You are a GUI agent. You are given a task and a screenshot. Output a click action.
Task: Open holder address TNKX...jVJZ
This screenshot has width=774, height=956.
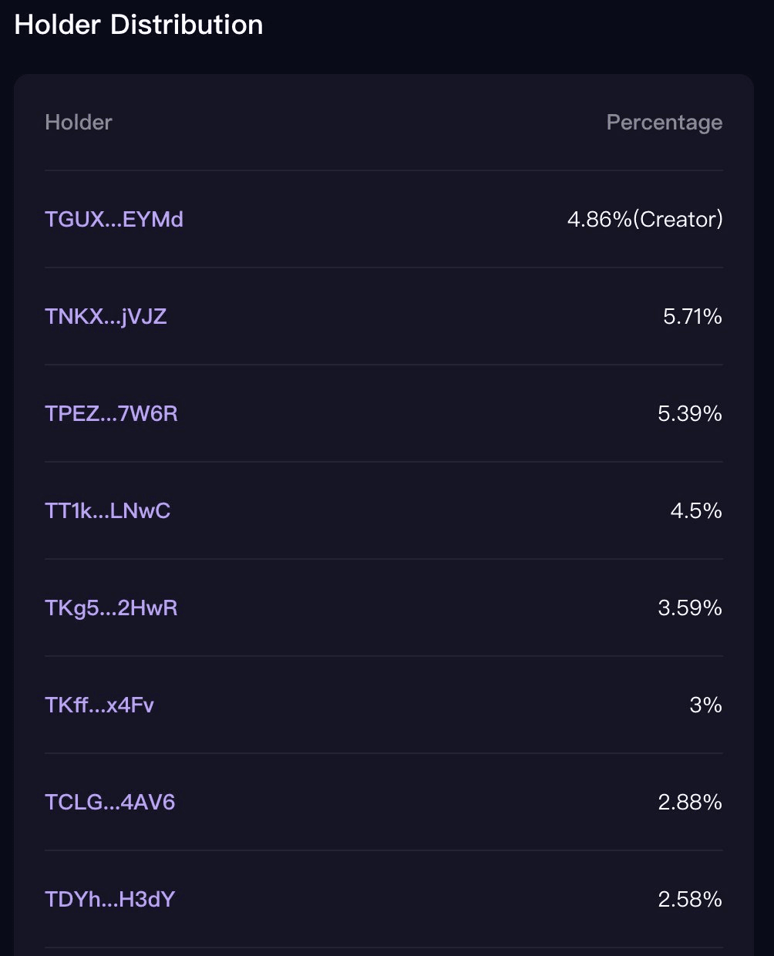(106, 317)
